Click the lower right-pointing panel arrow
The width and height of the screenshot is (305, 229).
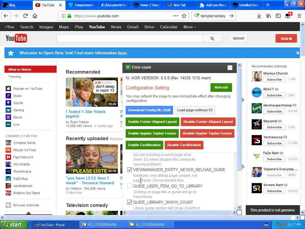(x=243, y=166)
